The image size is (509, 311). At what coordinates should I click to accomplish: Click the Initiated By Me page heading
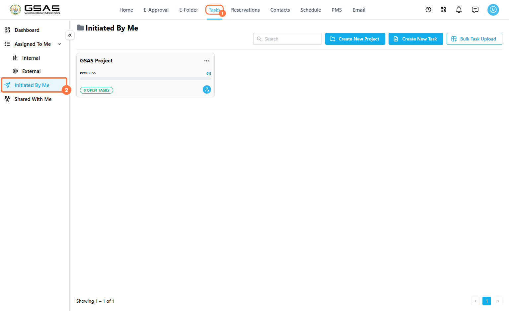112,28
